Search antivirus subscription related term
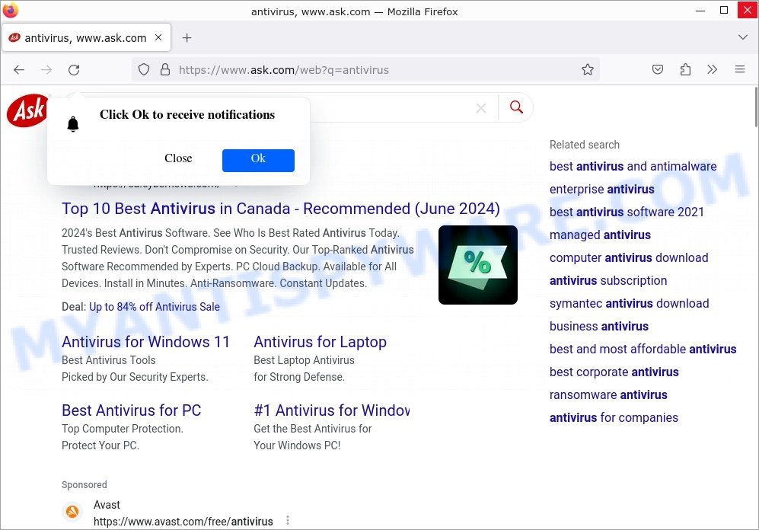 pos(608,280)
